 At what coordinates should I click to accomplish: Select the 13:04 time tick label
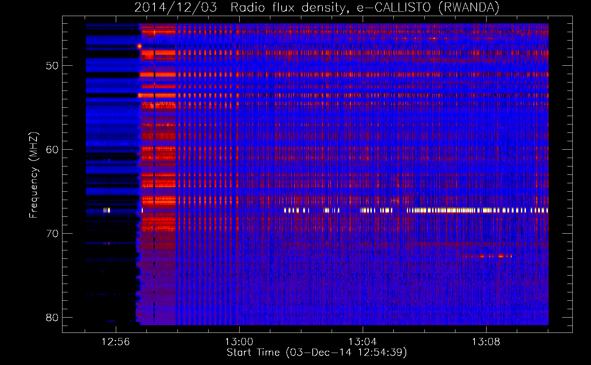coord(363,342)
